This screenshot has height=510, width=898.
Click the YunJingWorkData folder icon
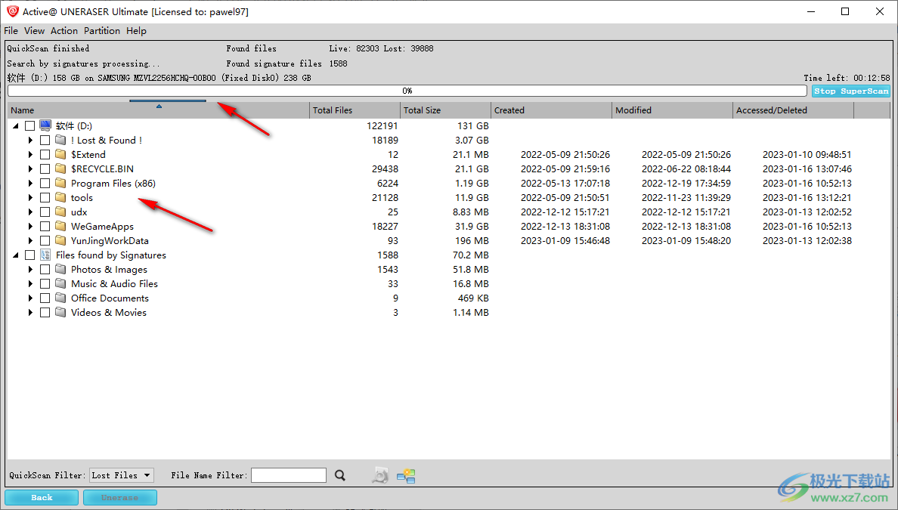click(60, 240)
